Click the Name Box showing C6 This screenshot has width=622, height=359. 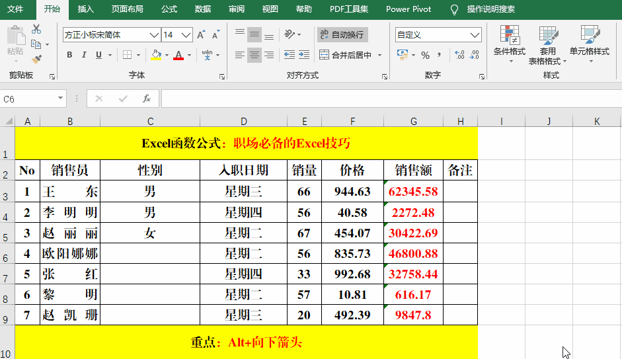click(28, 99)
